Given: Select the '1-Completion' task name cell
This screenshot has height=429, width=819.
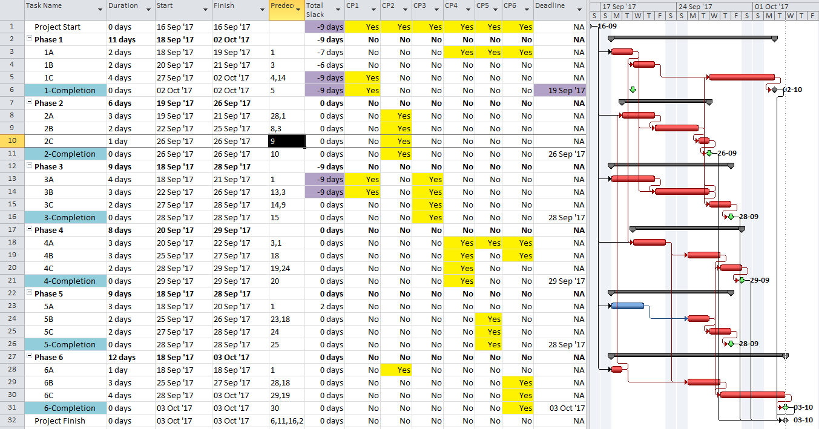Looking at the screenshot, I should [65, 90].
